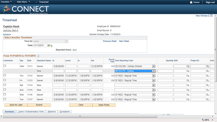
Task: Look up Project ID for Tue 11/17 row
Action: click(208, 99)
